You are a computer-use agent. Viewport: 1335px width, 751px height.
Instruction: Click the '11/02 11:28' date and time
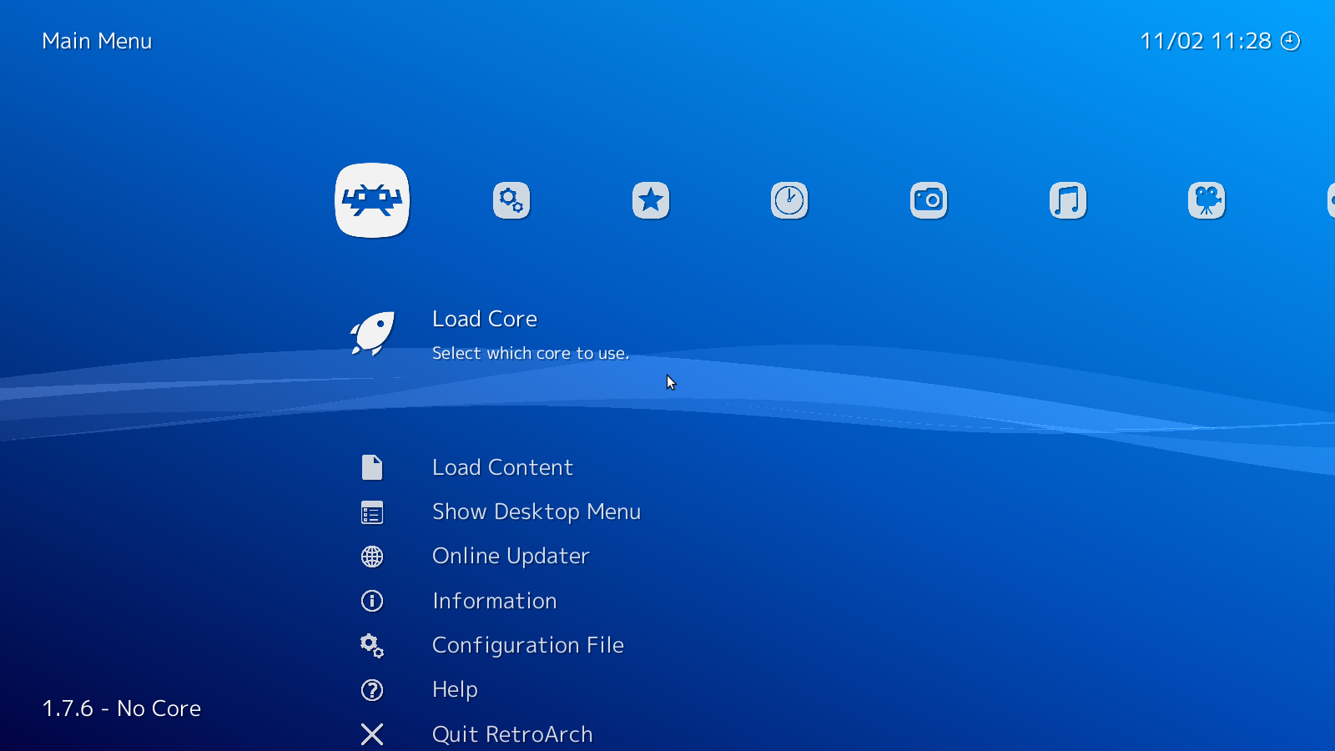[x=1206, y=41]
